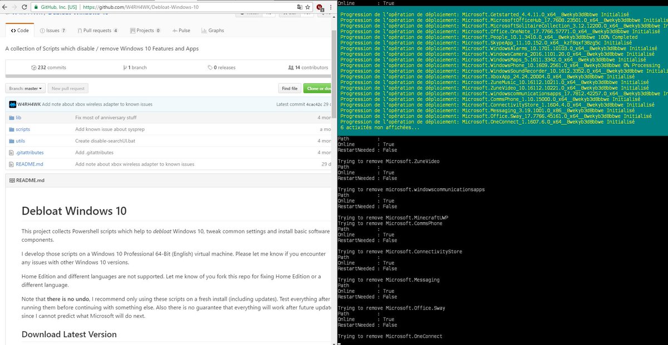Click the folder icon beside scripts
668x345 pixels.
11,129
